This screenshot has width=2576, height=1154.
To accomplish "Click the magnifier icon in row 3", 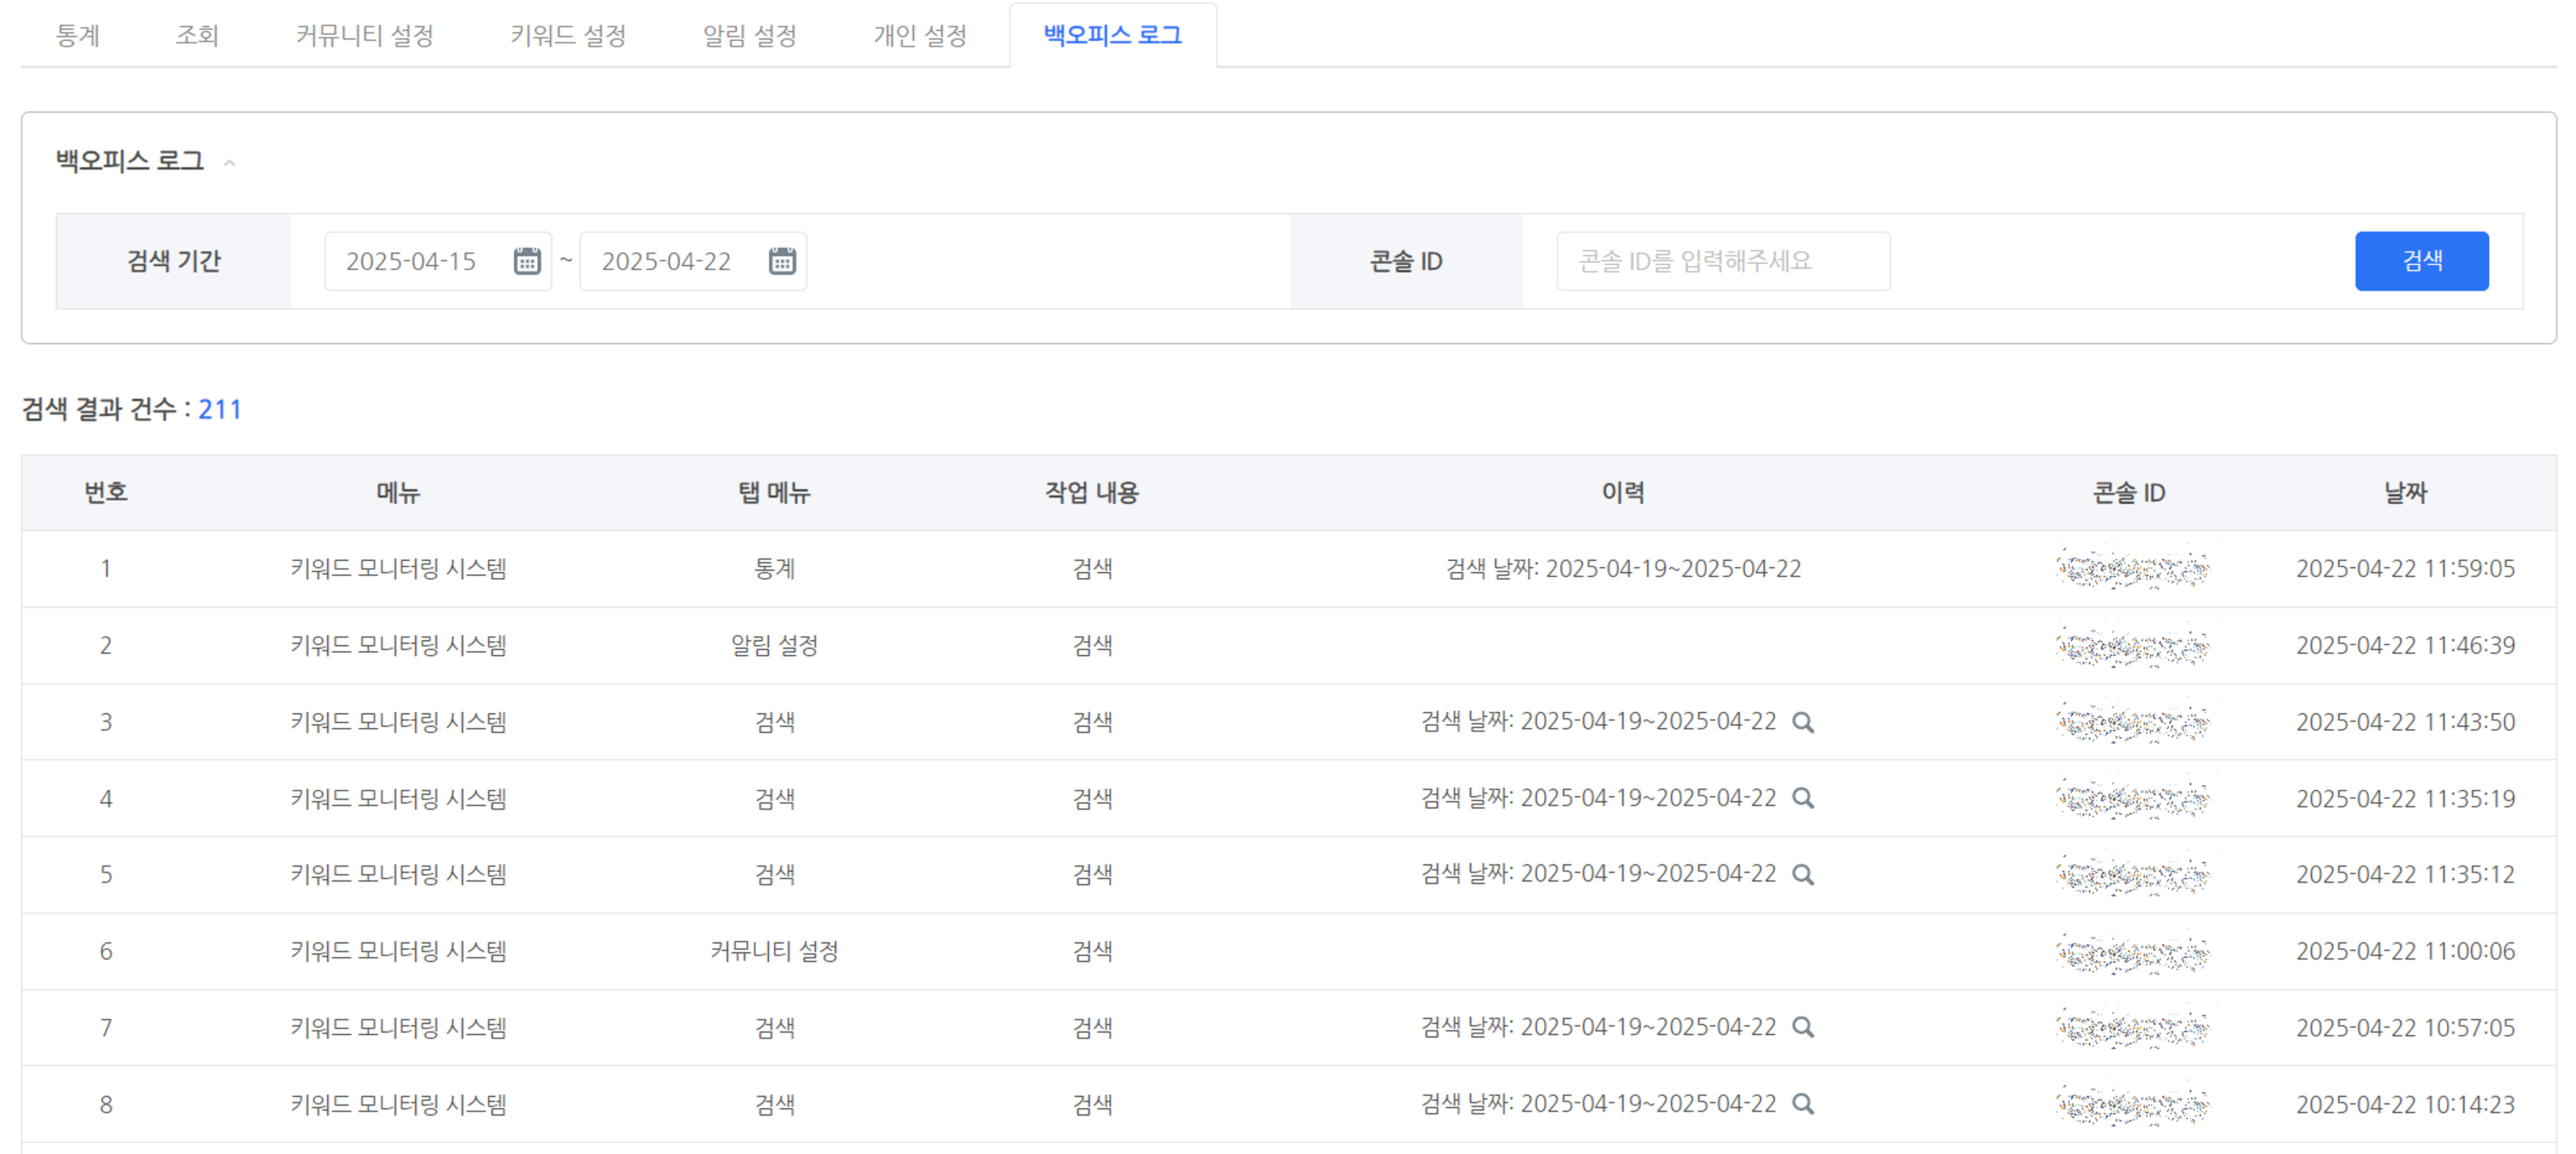I will click(x=1803, y=722).
